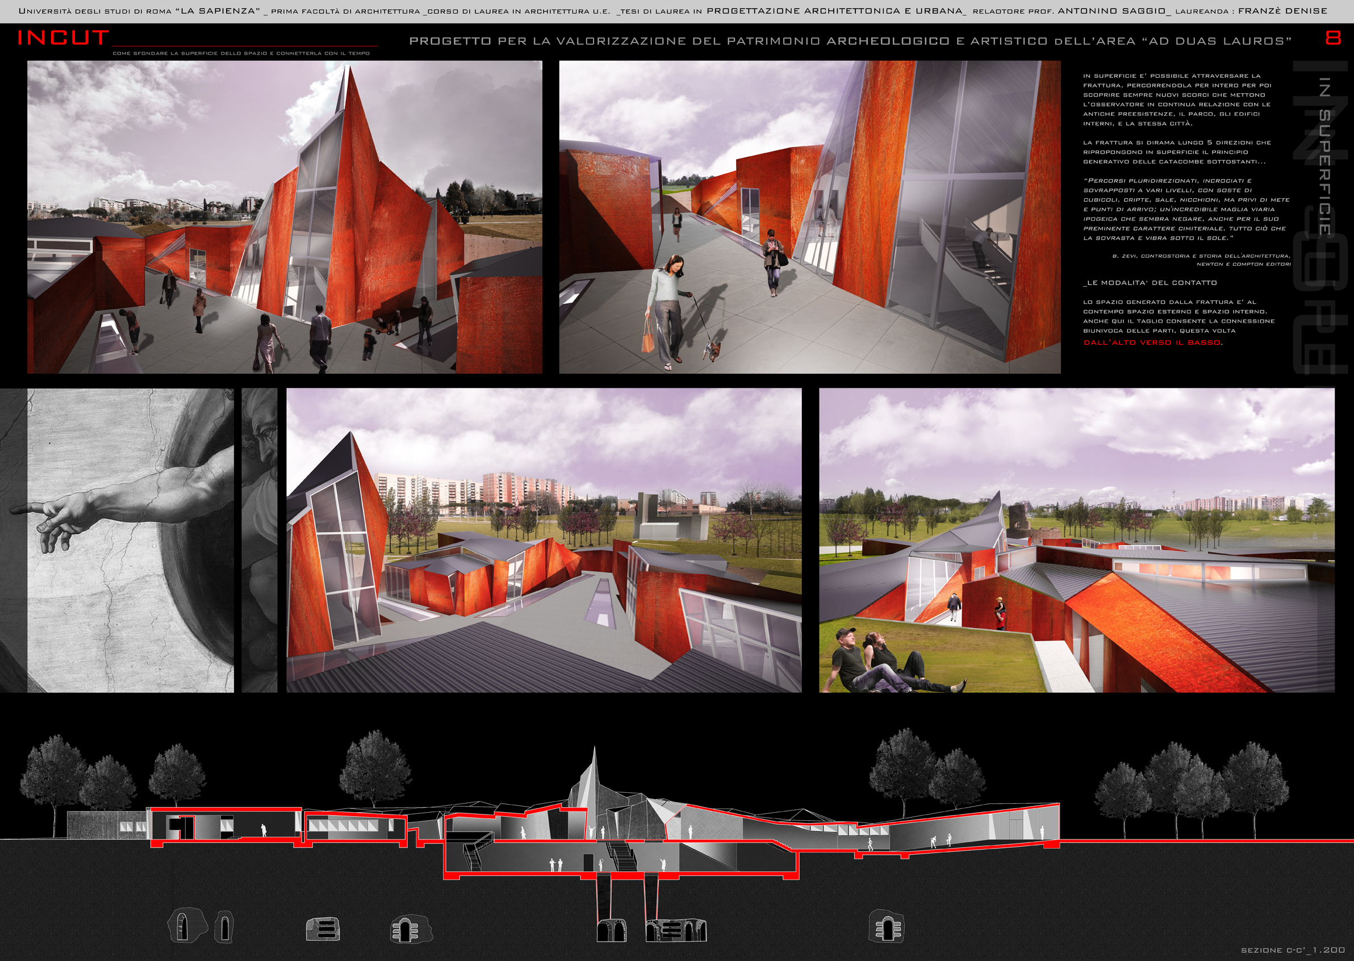Image resolution: width=1354 pixels, height=961 pixels.
Task: Open the aerial render with apartment blocks behind
Action: [544, 540]
